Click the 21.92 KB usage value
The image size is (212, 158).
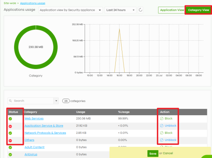(82, 126)
